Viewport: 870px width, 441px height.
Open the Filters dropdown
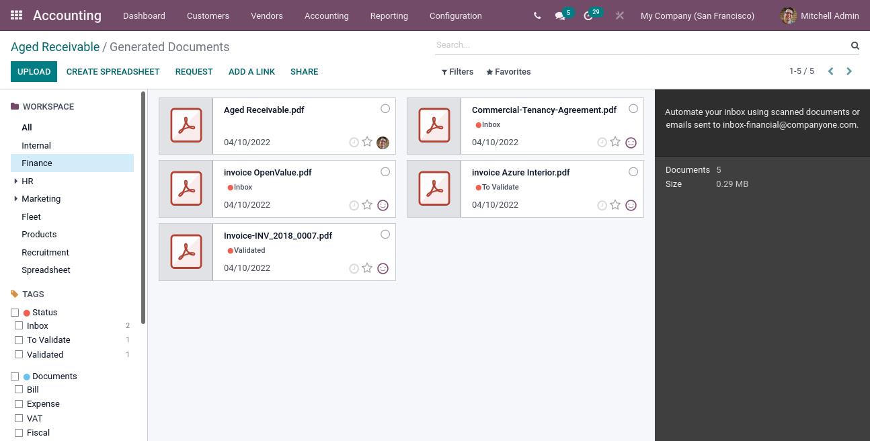tap(457, 71)
